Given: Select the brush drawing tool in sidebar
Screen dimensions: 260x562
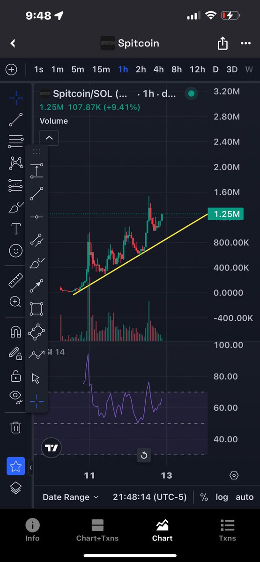Looking at the screenshot, I should [x=16, y=207].
